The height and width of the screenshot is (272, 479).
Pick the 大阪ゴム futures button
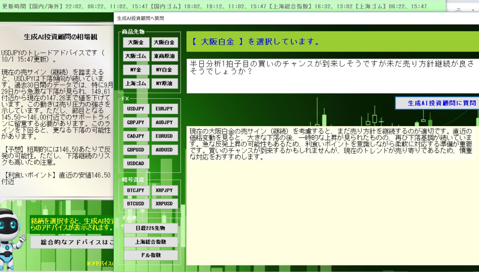click(136, 56)
